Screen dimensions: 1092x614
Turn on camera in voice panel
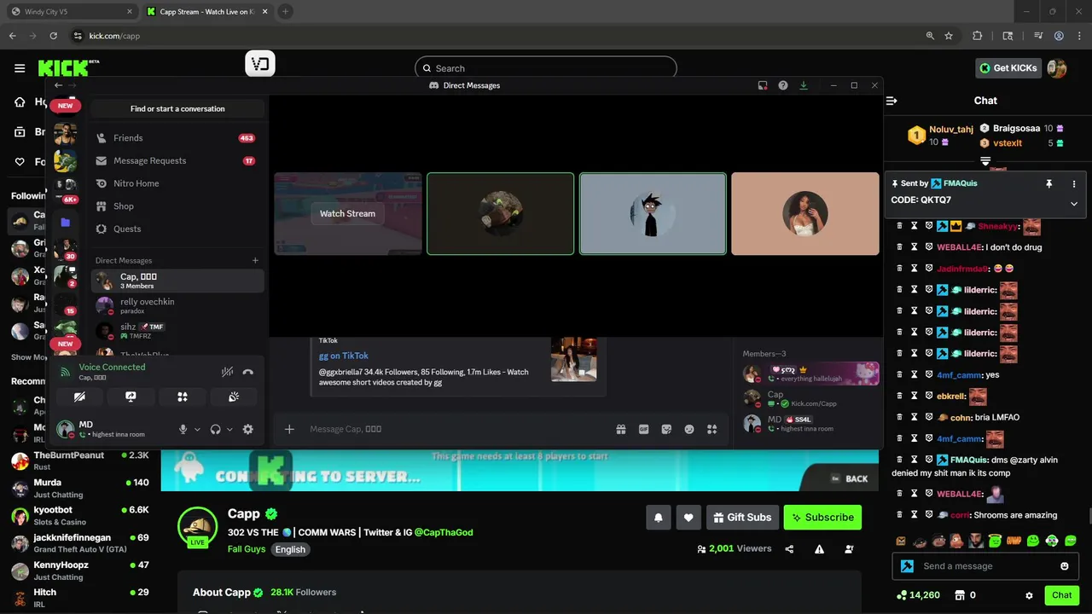(x=79, y=397)
